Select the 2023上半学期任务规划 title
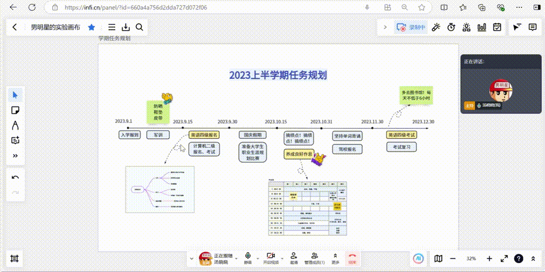This screenshot has width=545, height=272. click(278, 75)
